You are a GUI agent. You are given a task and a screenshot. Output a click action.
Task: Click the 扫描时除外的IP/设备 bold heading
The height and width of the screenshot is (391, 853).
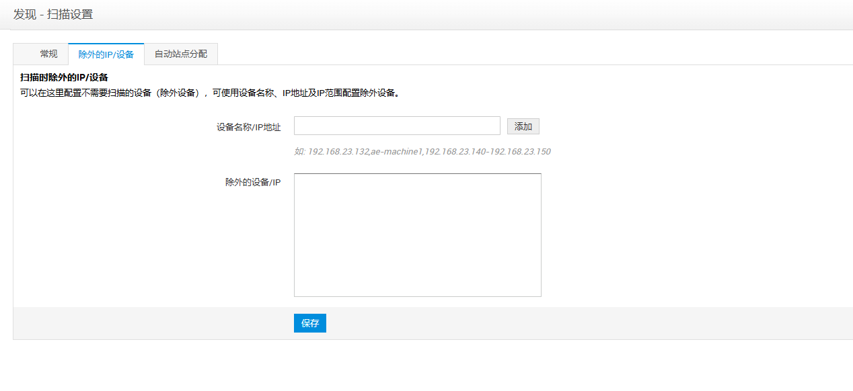[65, 77]
